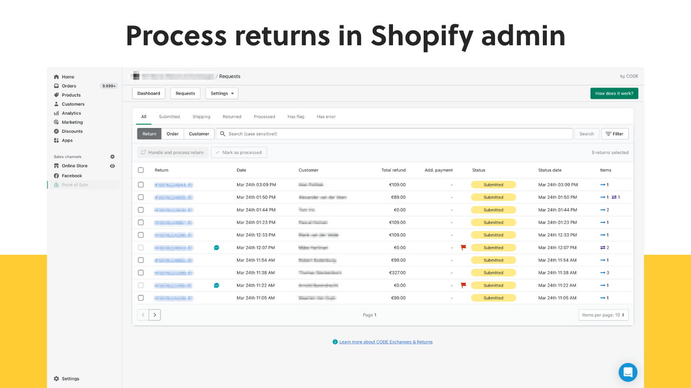This screenshot has width=691, height=388.
Task: Select the checkbox on the €327.00 return row
Action: [x=140, y=272]
